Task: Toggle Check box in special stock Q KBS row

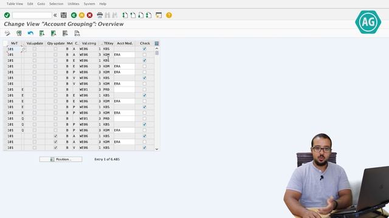Action: (x=145, y=125)
